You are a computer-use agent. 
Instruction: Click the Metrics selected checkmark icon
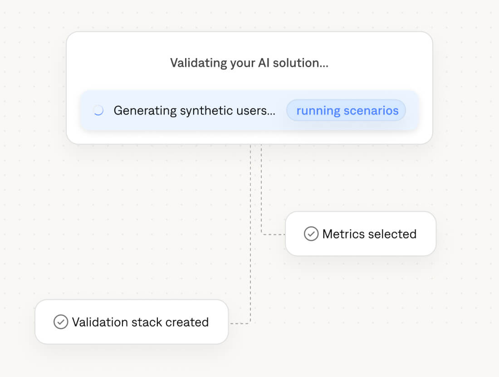(x=311, y=234)
